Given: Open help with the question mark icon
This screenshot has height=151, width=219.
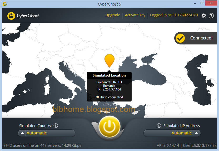Looking at the screenshot, I should (211, 16).
